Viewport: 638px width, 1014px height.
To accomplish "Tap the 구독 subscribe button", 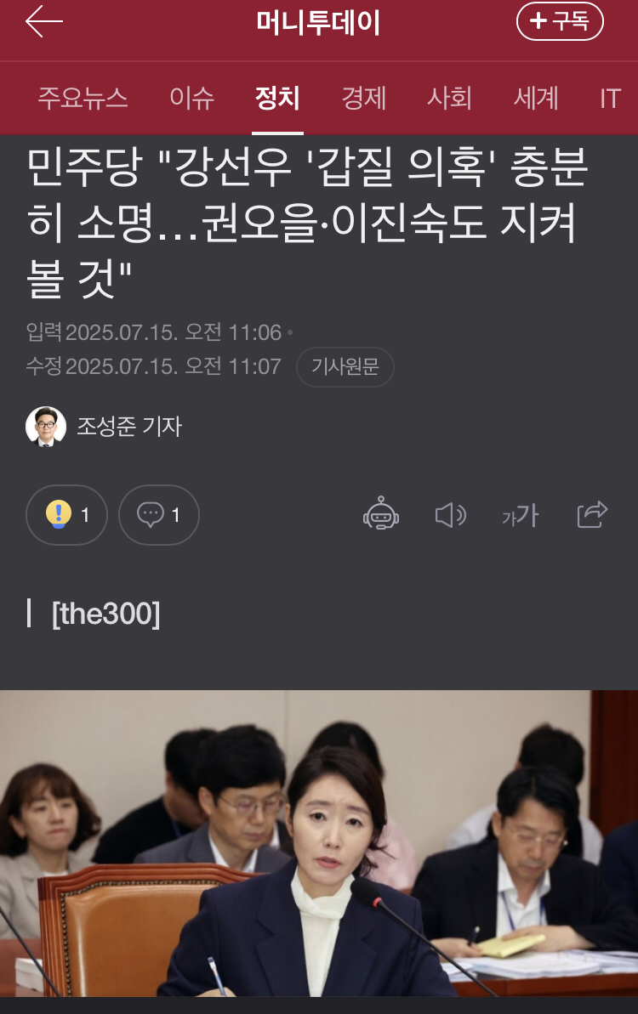I will coord(560,21).
